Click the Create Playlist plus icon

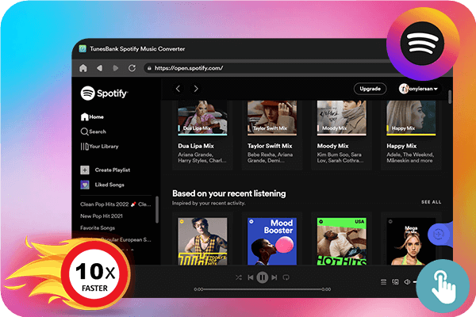(x=85, y=170)
